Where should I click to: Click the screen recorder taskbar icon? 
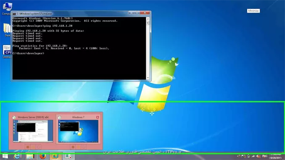pos(69,156)
